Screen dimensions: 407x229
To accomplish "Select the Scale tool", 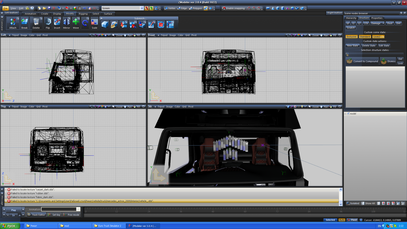I will [x=95, y=23].
